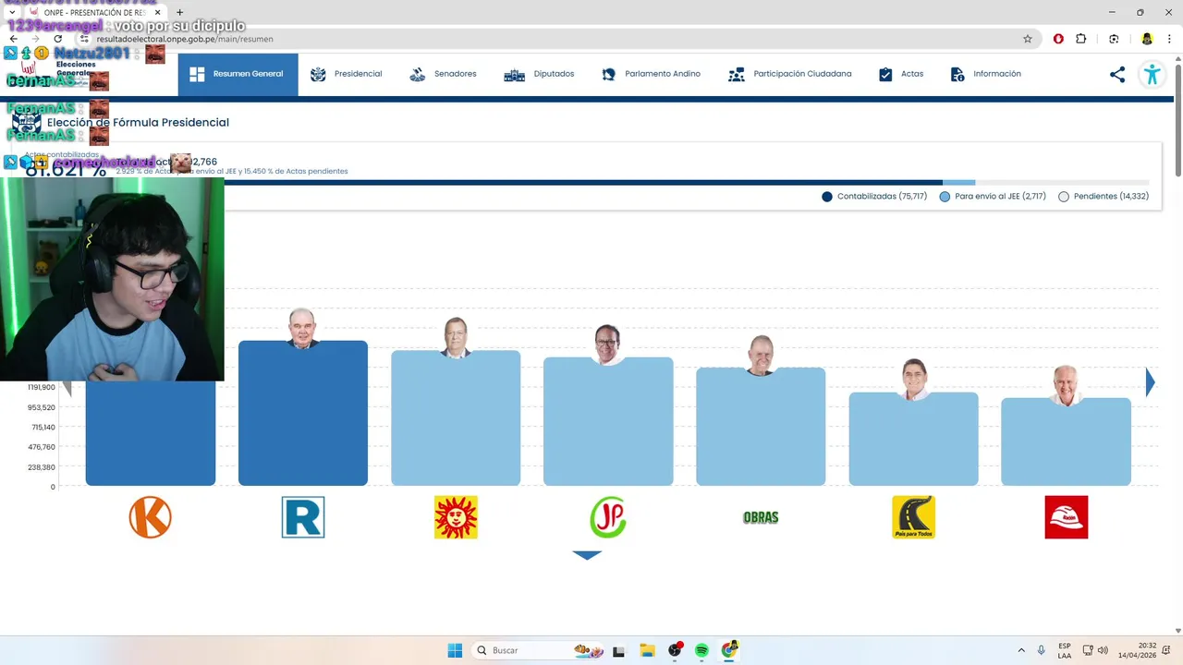This screenshot has height=665, width=1183.
Task: Open the ESP LAA language switcher
Action: point(1065,650)
